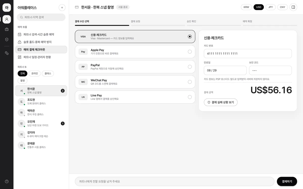
Task: Click the LN Line Pay icon
Action: 83,97
